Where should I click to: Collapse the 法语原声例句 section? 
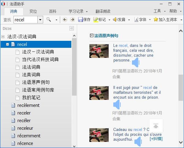[x=92, y=36]
